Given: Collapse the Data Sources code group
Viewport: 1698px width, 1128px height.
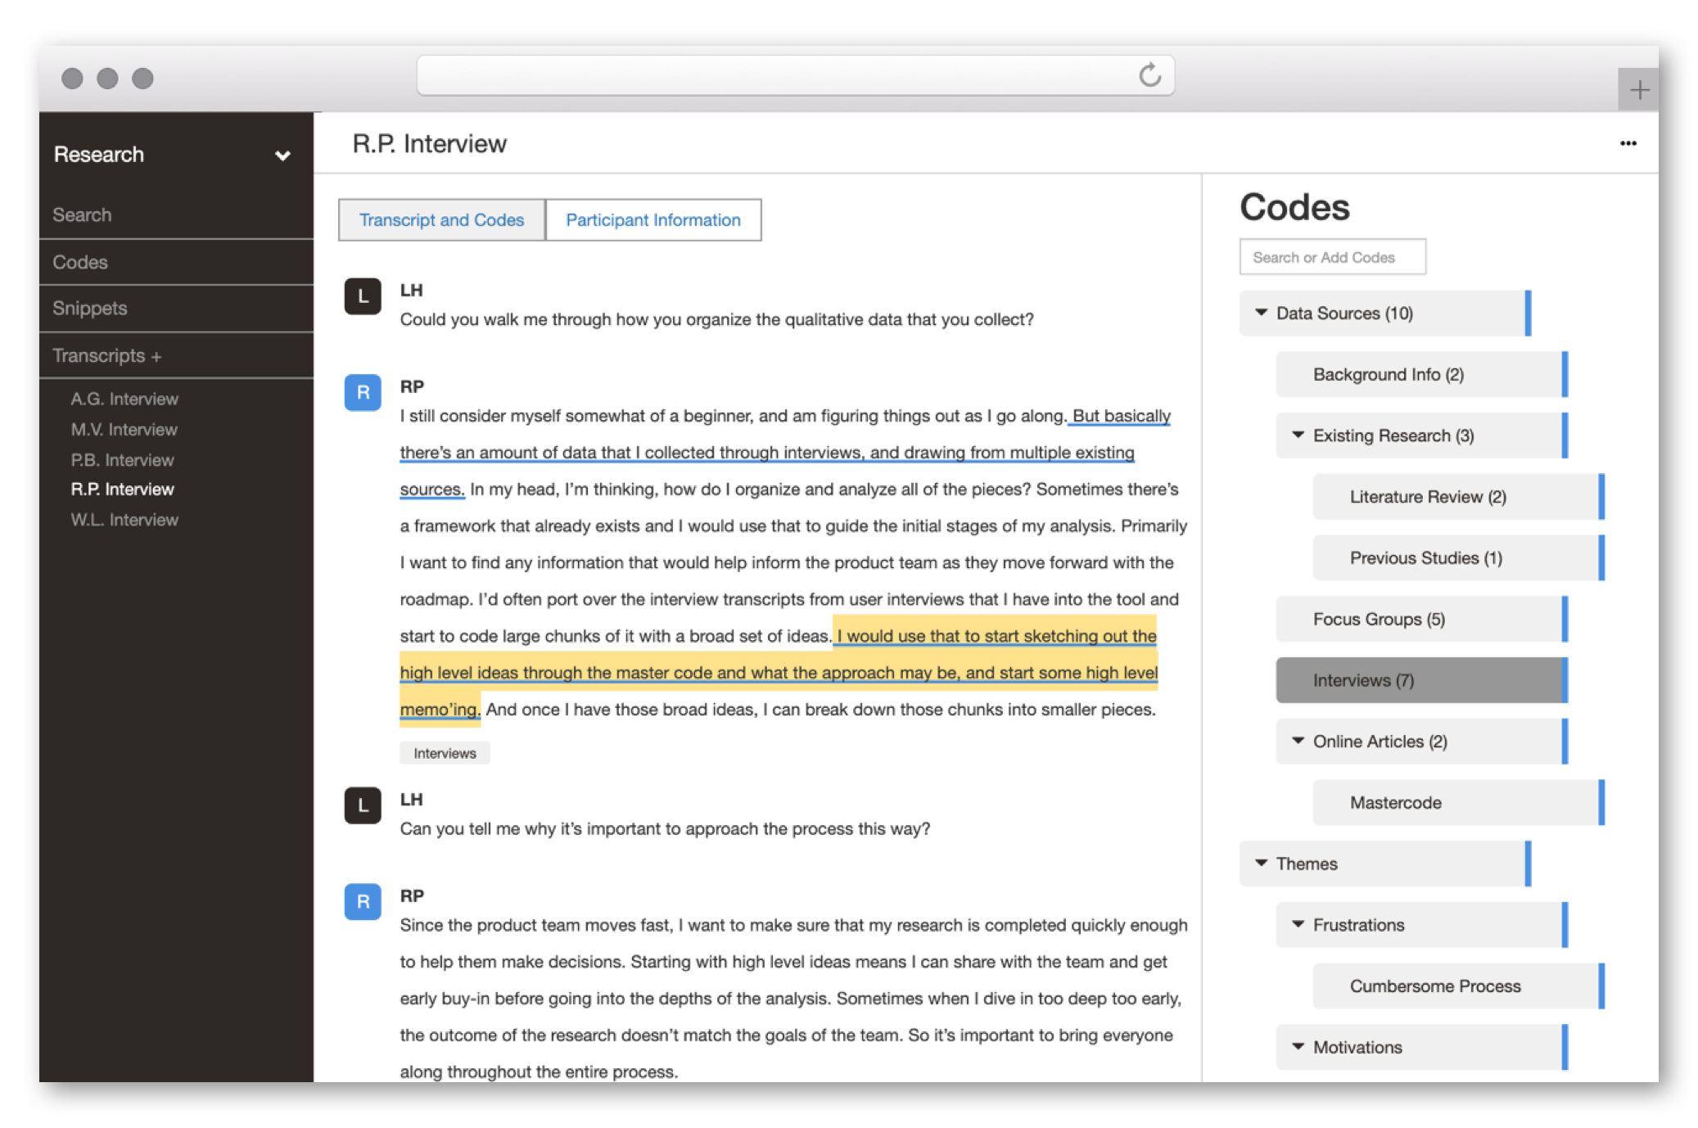Looking at the screenshot, I should 1262,314.
